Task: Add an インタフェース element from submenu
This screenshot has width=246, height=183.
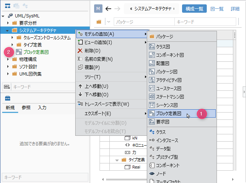Action: tap(182, 140)
